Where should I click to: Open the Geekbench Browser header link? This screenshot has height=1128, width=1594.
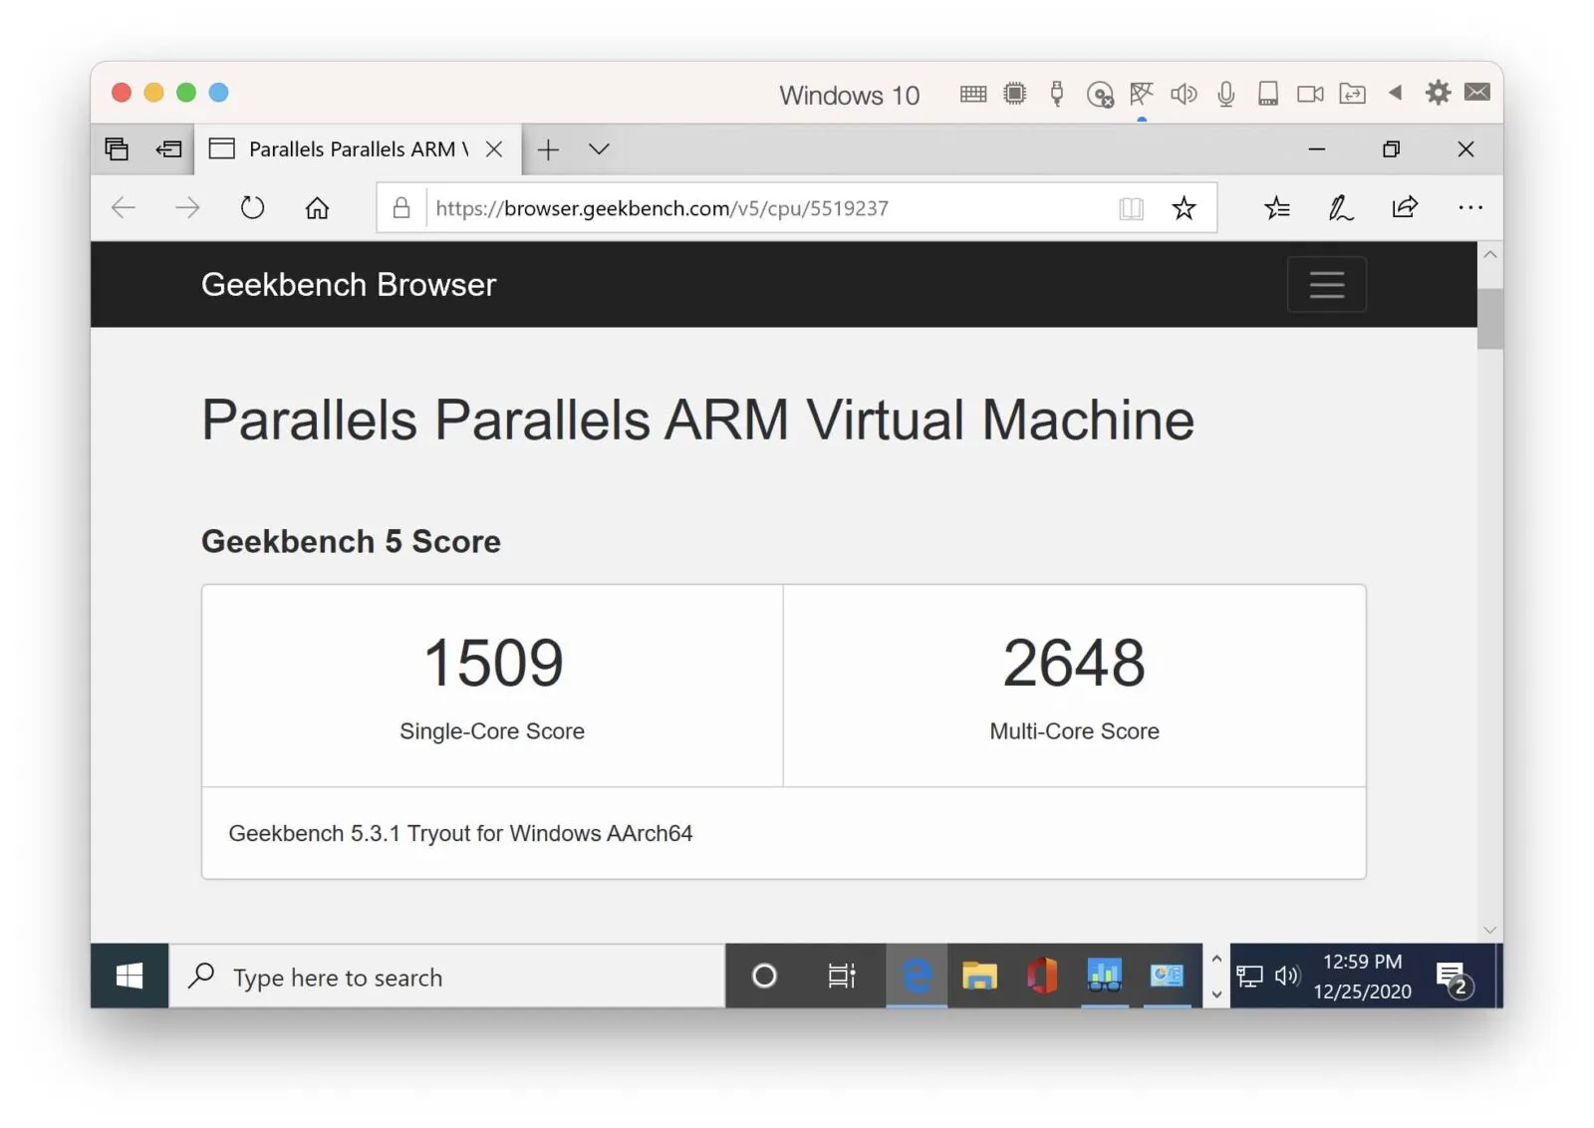[x=348, y=285]
